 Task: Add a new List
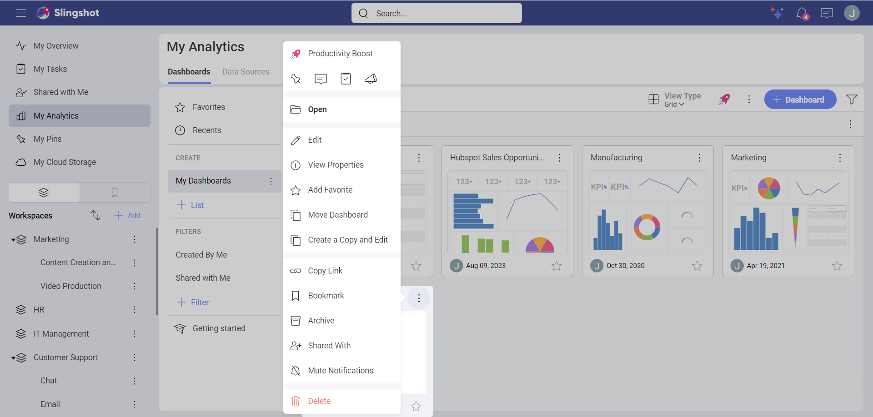[x=190, y=205]
